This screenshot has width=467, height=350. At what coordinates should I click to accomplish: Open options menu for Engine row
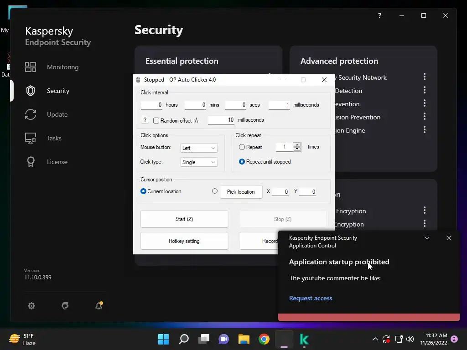(425, 129)
